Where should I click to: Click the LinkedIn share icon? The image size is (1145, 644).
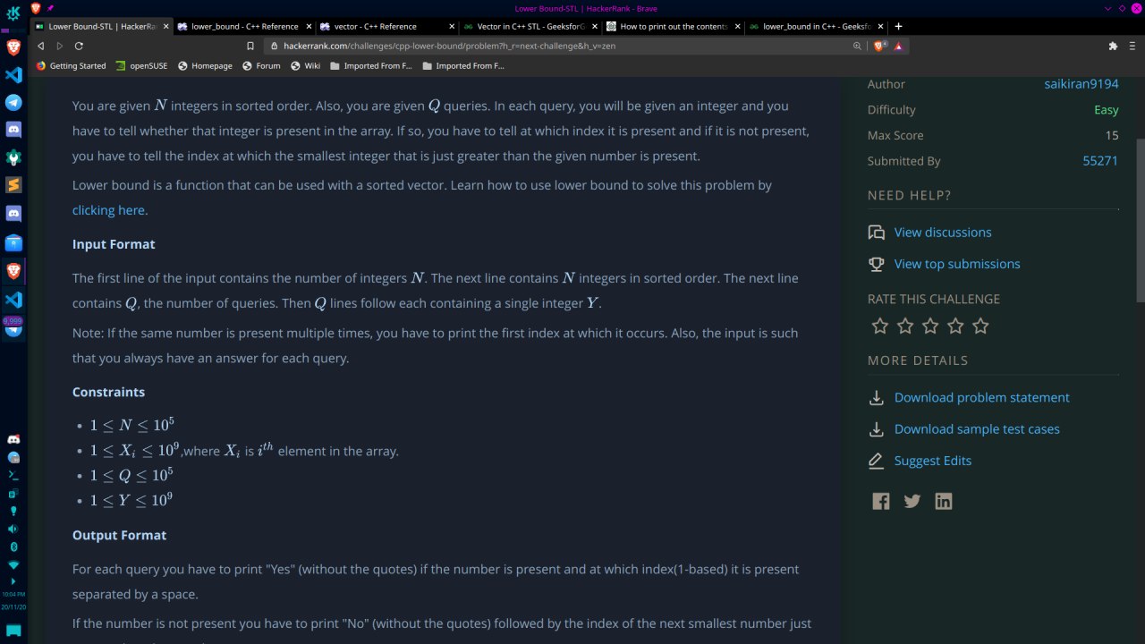pos(944,501)
